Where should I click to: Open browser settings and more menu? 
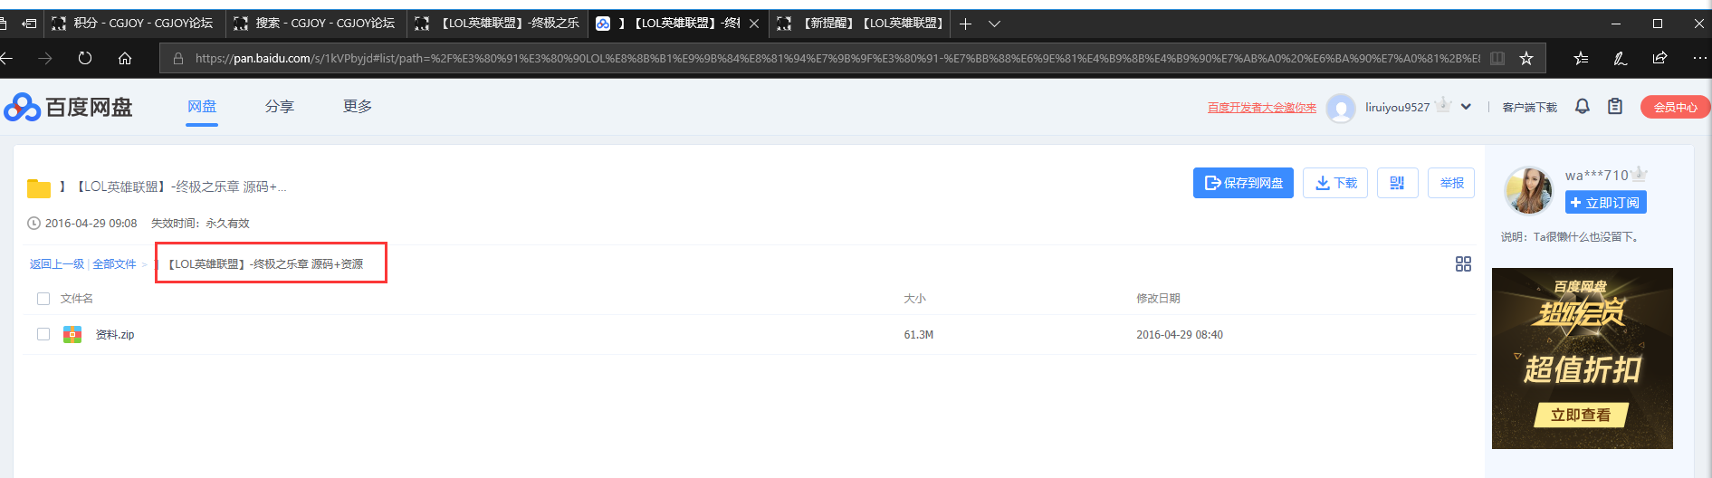1699,58
